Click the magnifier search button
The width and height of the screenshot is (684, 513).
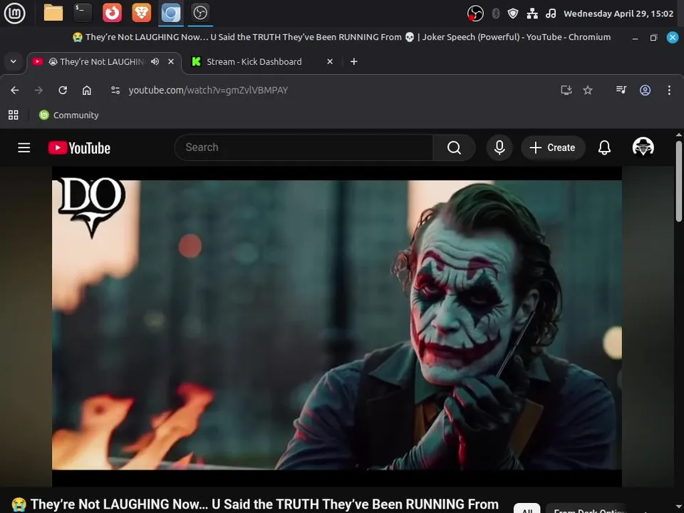coord(454,147)
